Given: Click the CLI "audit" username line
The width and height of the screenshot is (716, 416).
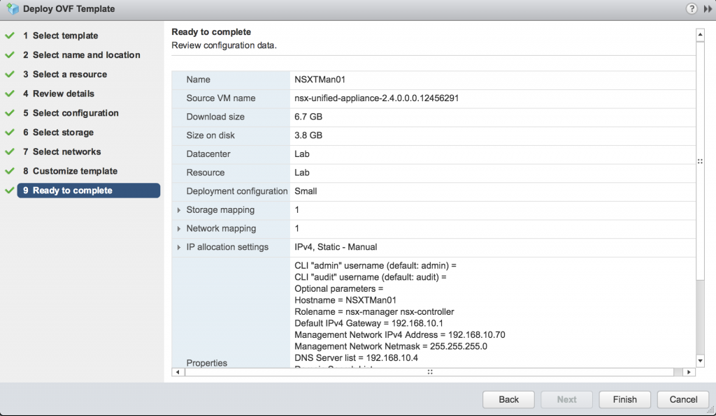Looking at the screenshot, I should 370,277.
